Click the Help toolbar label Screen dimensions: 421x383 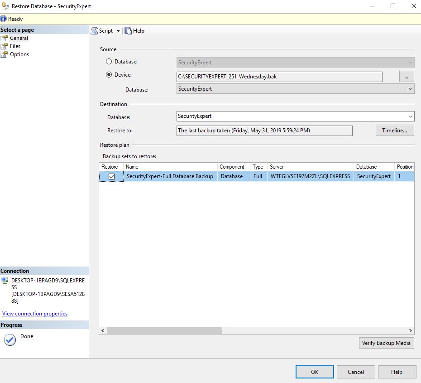139,31
